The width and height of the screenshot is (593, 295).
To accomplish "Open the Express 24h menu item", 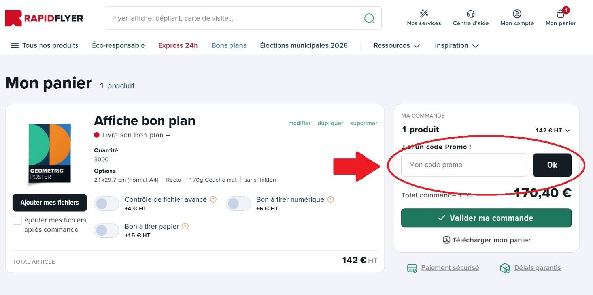I will coord(178,45).
